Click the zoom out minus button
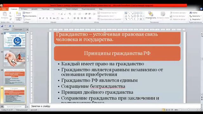Screen dimensions: 203x114 coord(180,110)
